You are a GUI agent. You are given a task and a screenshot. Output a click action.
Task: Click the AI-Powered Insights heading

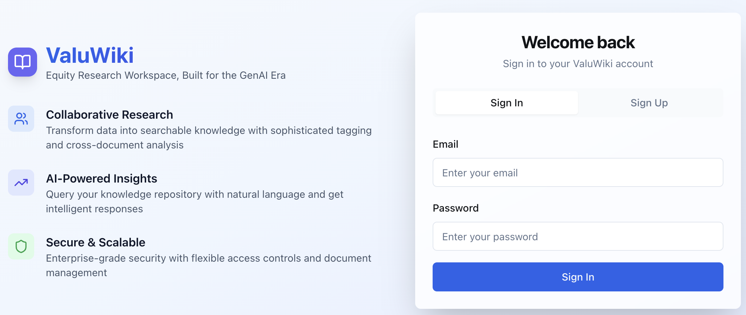101,179
